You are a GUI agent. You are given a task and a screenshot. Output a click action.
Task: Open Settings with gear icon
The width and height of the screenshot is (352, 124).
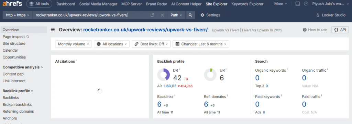[210, 15]
